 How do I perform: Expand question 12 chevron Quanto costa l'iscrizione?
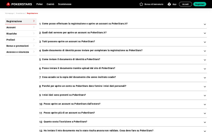click(x=205, y=122)
